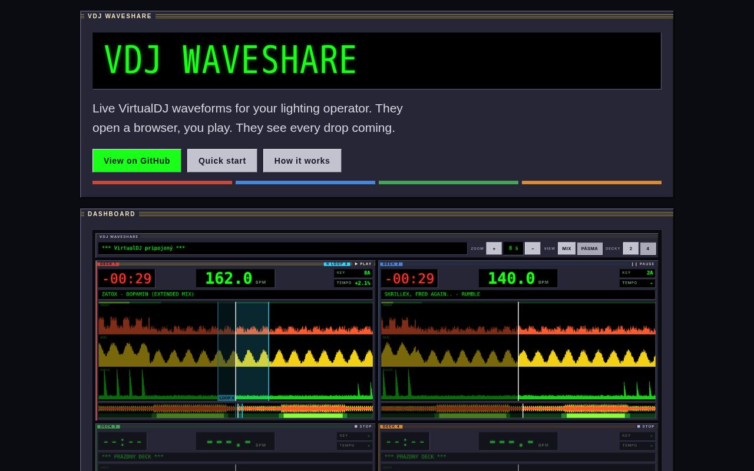The height and width of the screenshot is (471, 754).
Task: Click the LOOP 4 marker under Deck 1 waveform
Action: [x=227, y=398]
